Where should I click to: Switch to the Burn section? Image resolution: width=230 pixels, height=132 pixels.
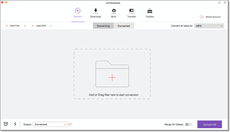(114, 13)
